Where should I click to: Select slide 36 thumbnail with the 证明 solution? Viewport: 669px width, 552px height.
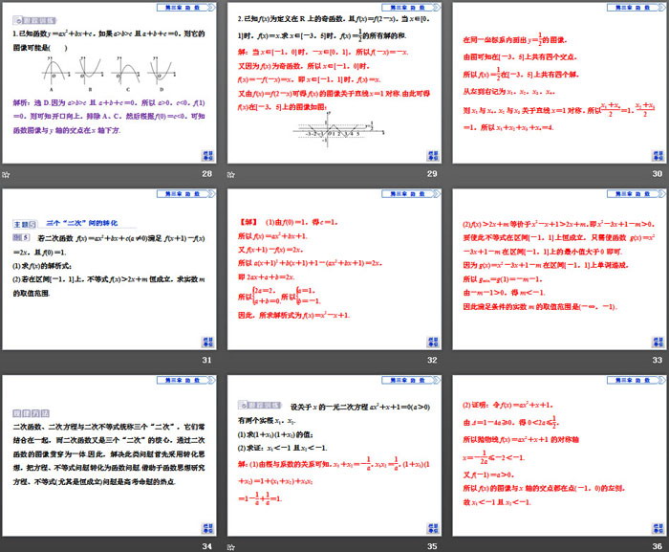559,455
